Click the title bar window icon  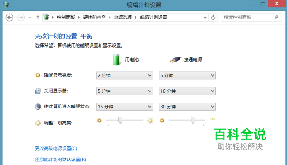(x=6, y=5)
